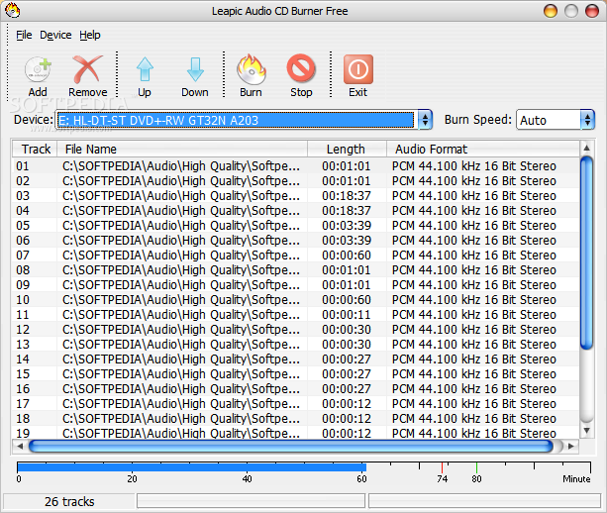Stop the burning process
The width and height of the screenshot is (607, 513).
(x=301, y=68)
